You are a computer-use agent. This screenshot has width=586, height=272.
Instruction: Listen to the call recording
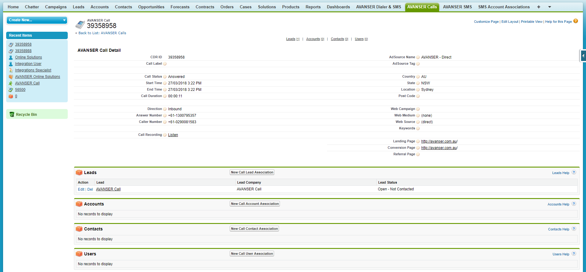click(173, 135)
